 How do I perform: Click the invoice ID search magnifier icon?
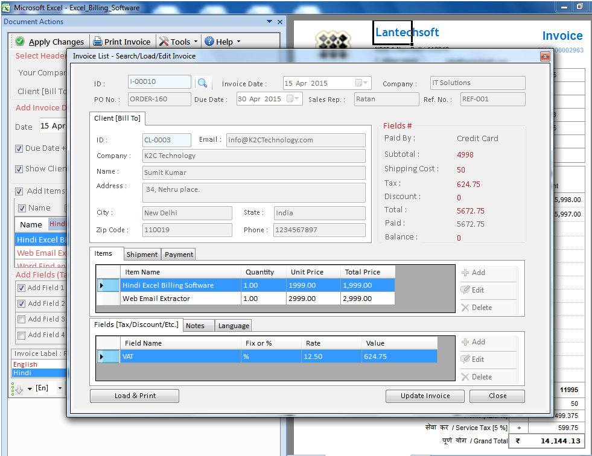(x=202, y=83)
